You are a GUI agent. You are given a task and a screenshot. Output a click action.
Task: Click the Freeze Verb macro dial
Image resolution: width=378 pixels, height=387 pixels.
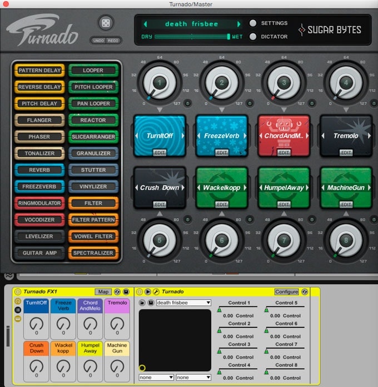(x=63, y=324)
